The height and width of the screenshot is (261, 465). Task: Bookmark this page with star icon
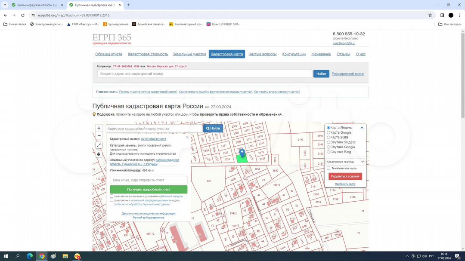tap(430, 15)
